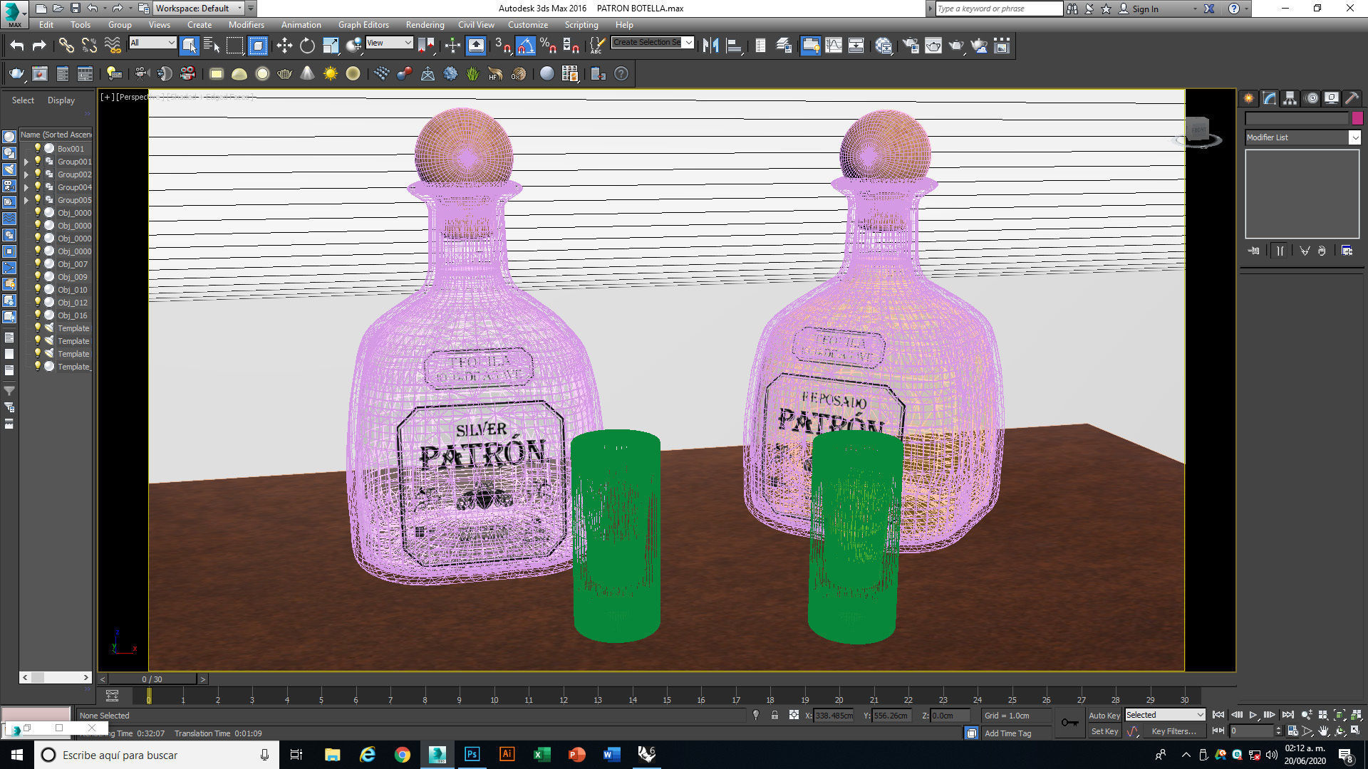This screenshot has width=1368, height=769.
Task: Expand the Group001 tree node
Action: click(26, 162)
